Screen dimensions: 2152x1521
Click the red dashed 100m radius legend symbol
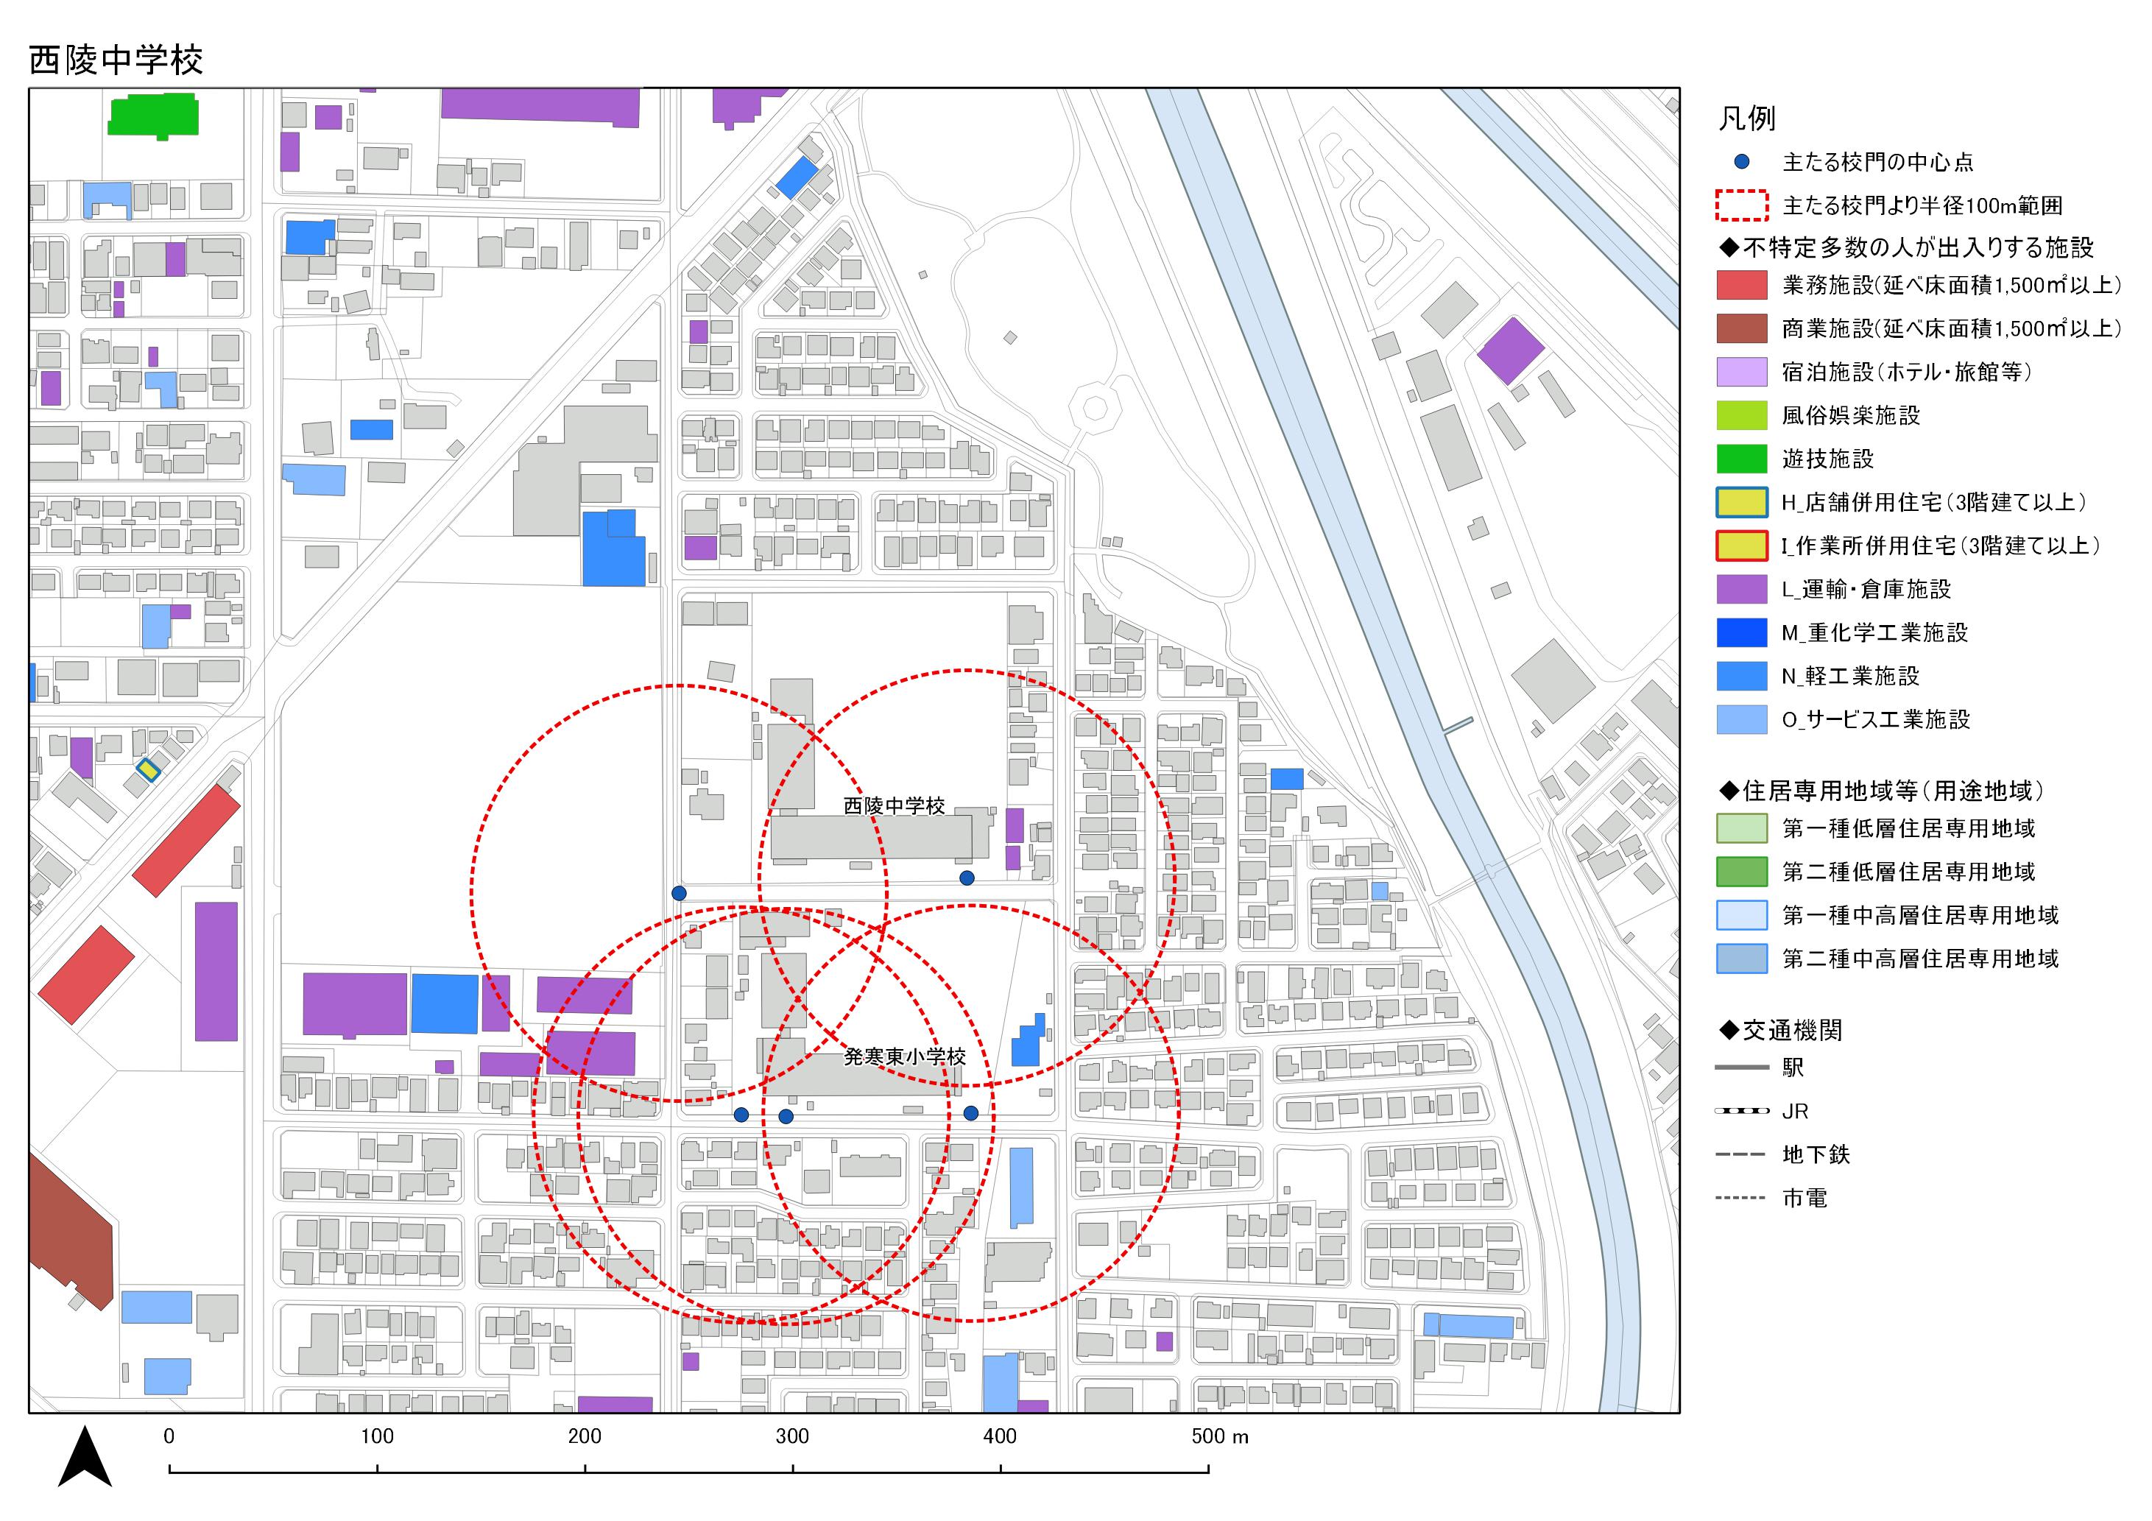[x=1741, y=205]
